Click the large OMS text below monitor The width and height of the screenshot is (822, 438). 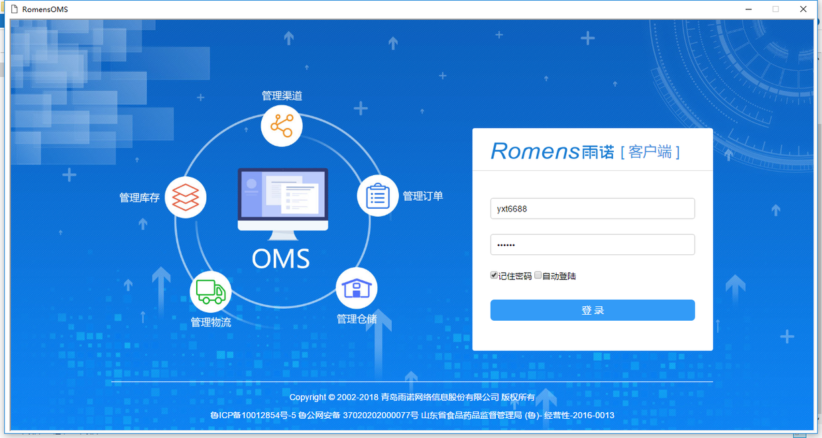pyautogui.click(x=281, y=258)
